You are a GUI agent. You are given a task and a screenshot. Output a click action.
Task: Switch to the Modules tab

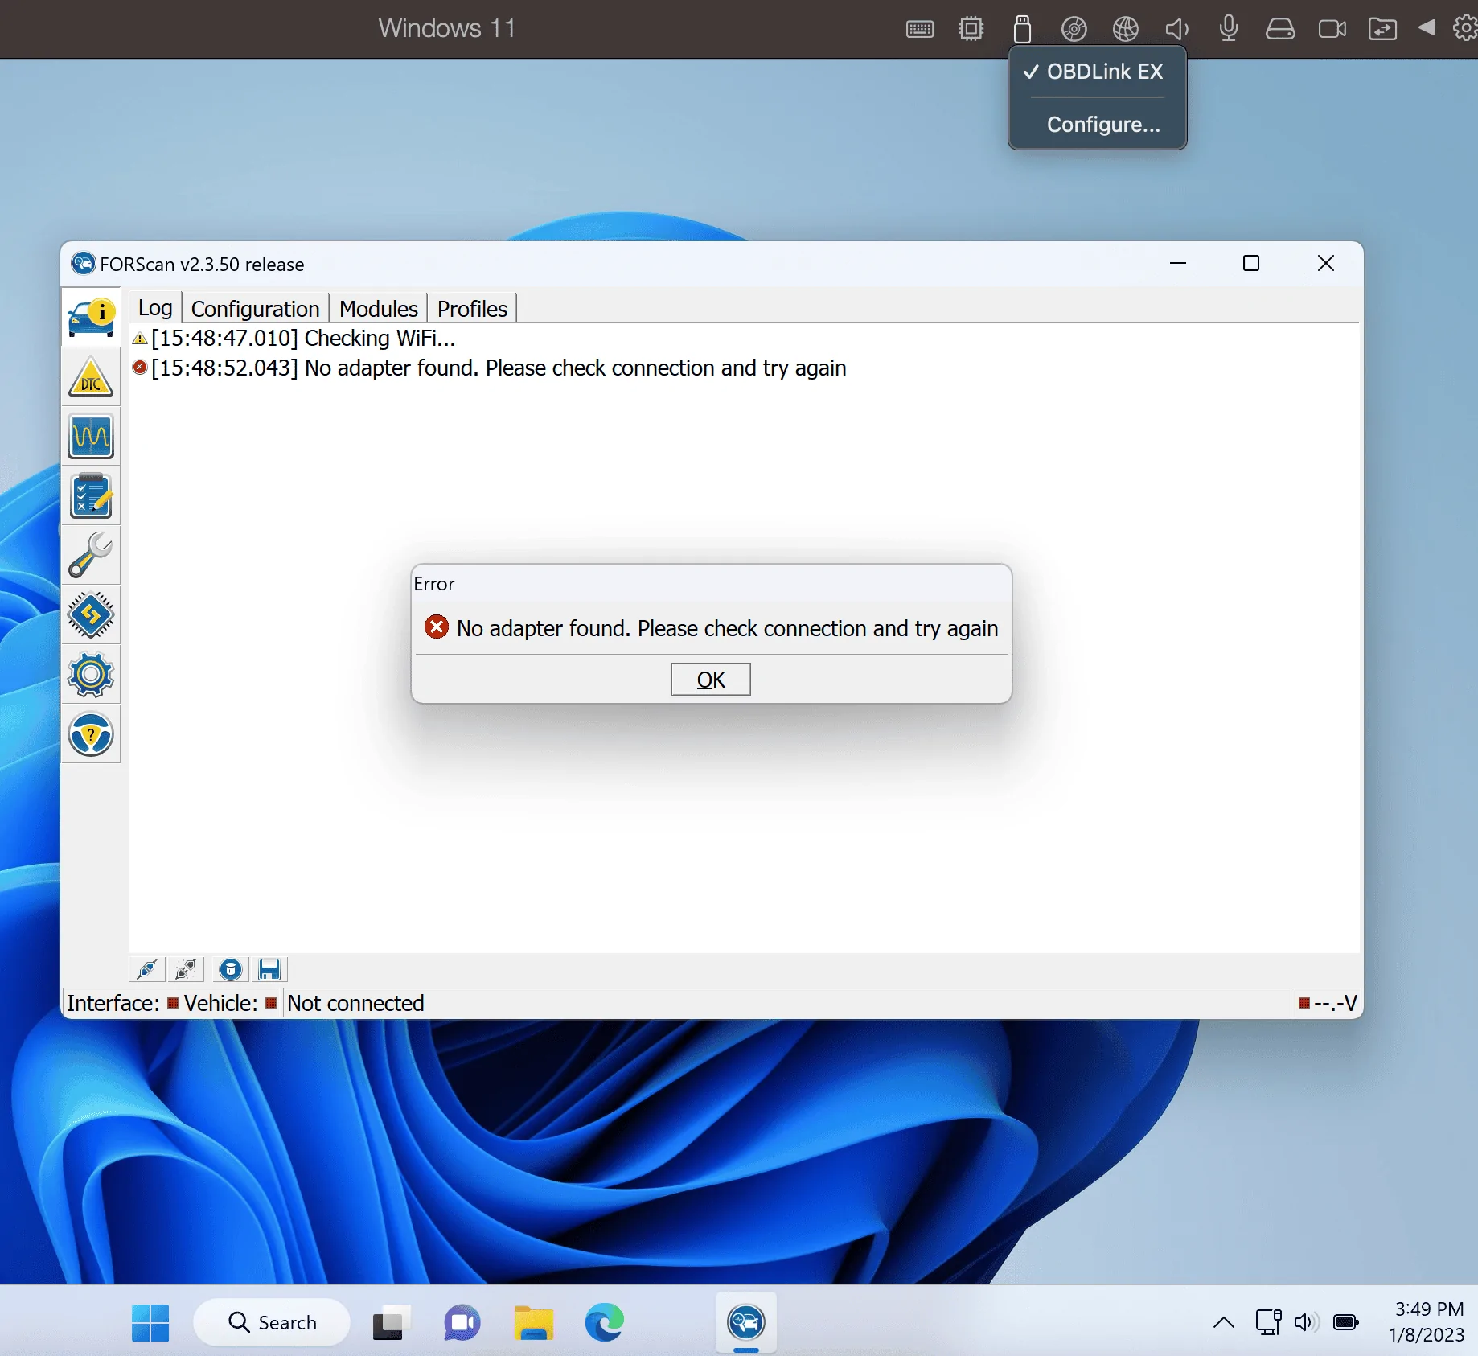click(x=378, y=309)
